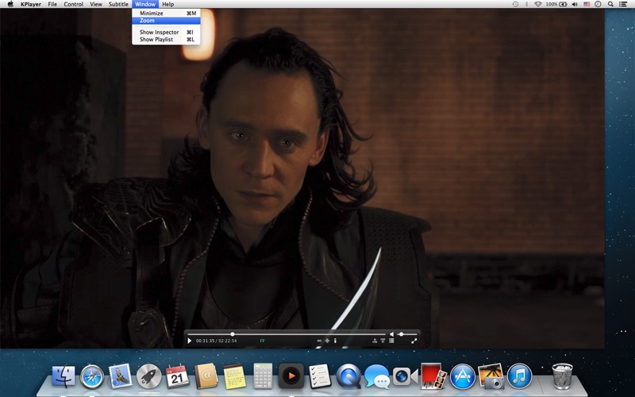The height and width of the screenshot is (397, 635).
Task: Click the 00:31:35 / 02:22:54 time display
Action: [x=216, y=341]
